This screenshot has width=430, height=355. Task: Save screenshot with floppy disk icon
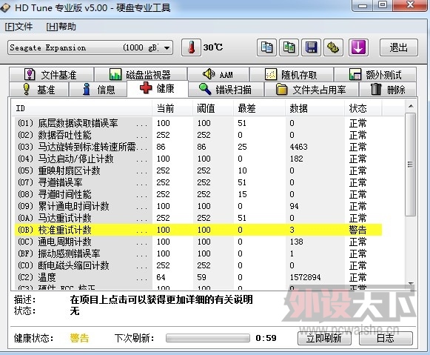(x=312, y=47)
